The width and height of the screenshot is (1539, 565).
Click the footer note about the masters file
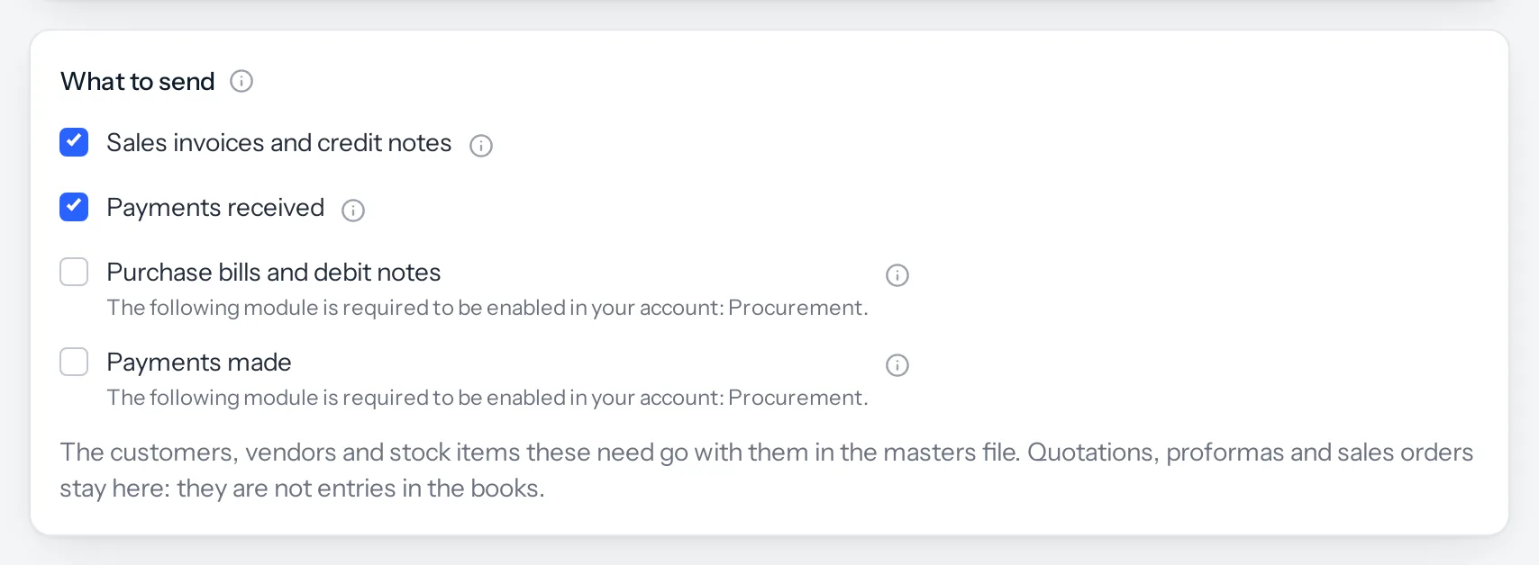click(767, 470)
